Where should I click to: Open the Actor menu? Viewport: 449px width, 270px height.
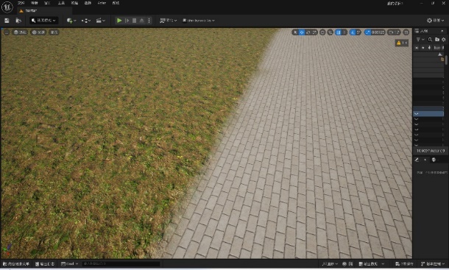[102, 3]
